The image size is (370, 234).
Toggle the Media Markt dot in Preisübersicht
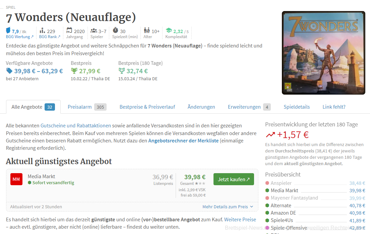(x=267, y=191)
